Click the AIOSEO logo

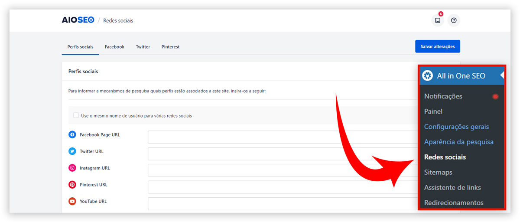tap(78, 20)
